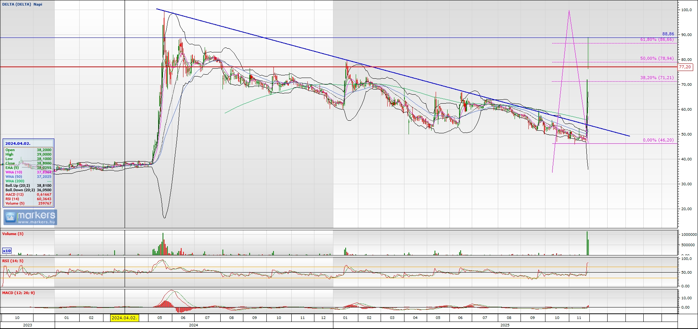Open the www.markers.hu website link
The image size is (698, 329).
tap(36, 222)
